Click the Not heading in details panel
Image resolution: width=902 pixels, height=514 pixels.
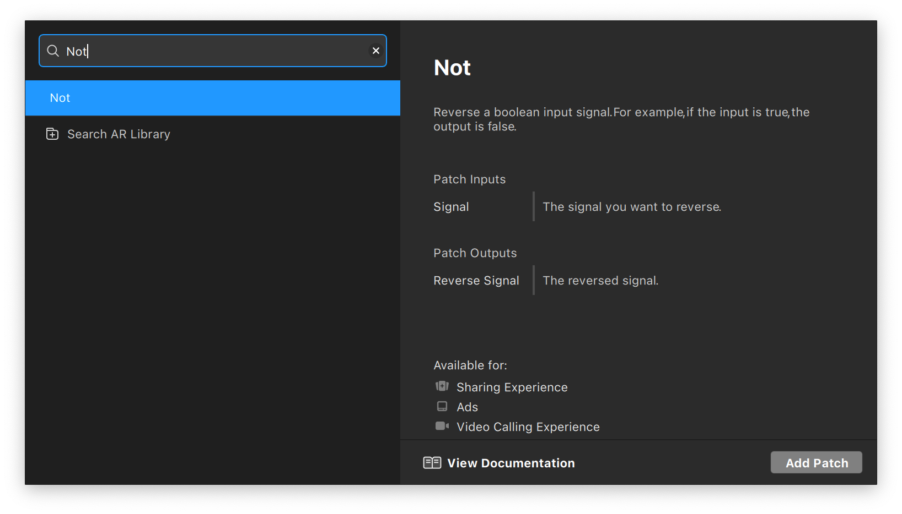452,68
